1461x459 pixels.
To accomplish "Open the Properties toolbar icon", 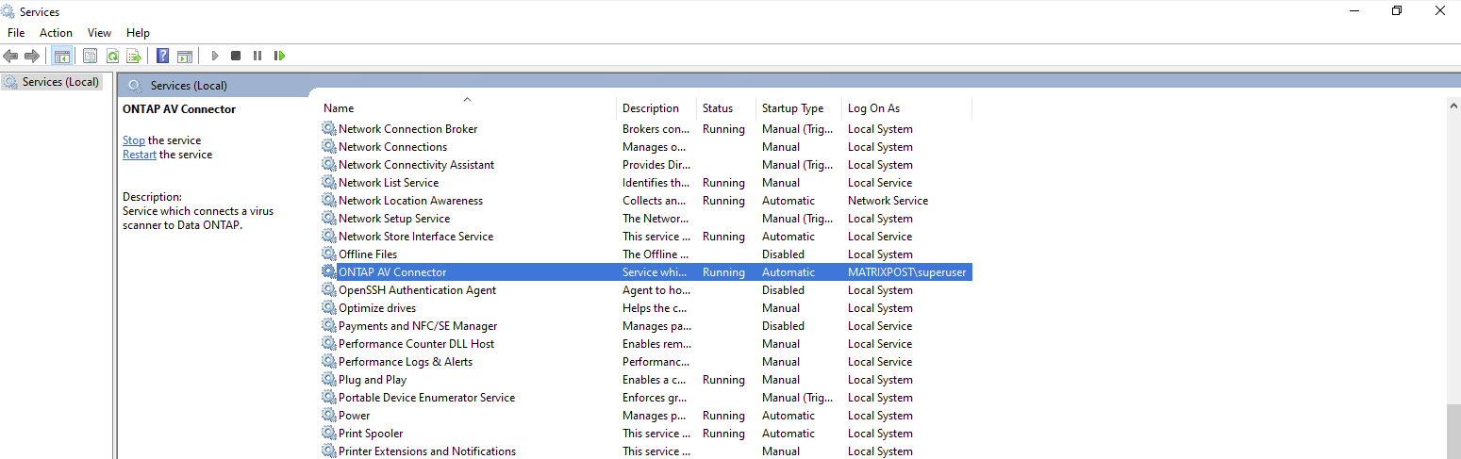I will pyautogui.click(x=91, y=57).
